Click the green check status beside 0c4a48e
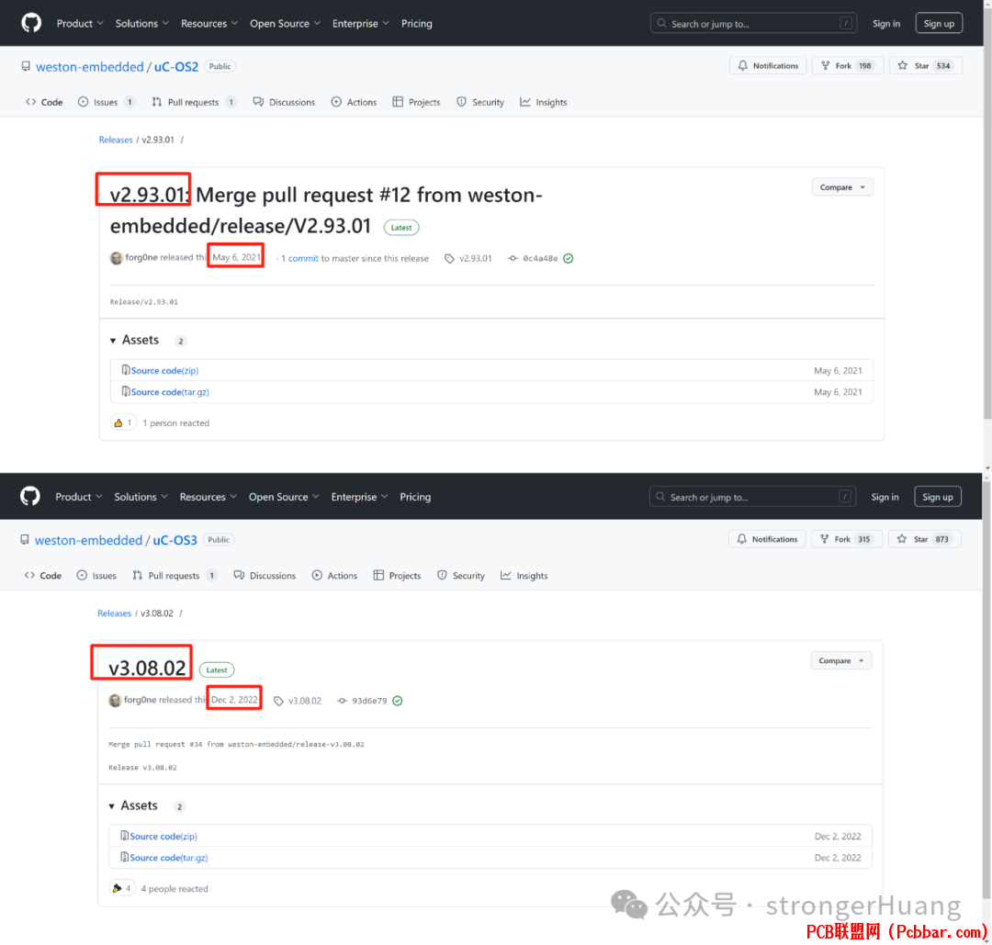 click(569, 258)
